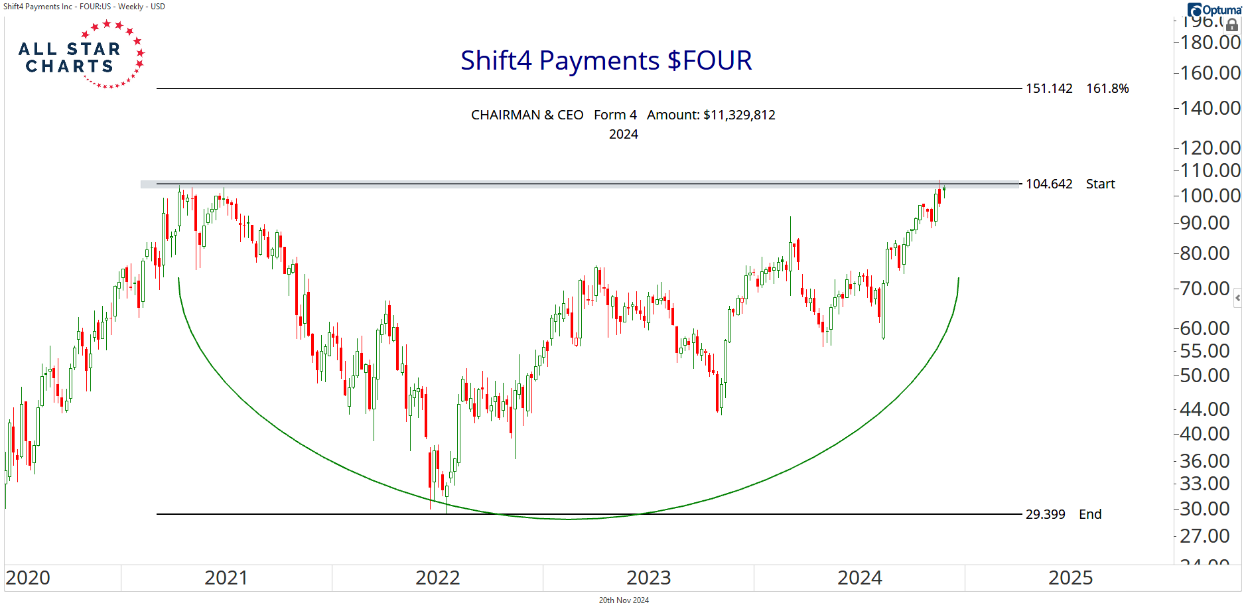Click 2024 on the time axis
The height and width of the screenshot is (613, 1246).
pos(859,578)
